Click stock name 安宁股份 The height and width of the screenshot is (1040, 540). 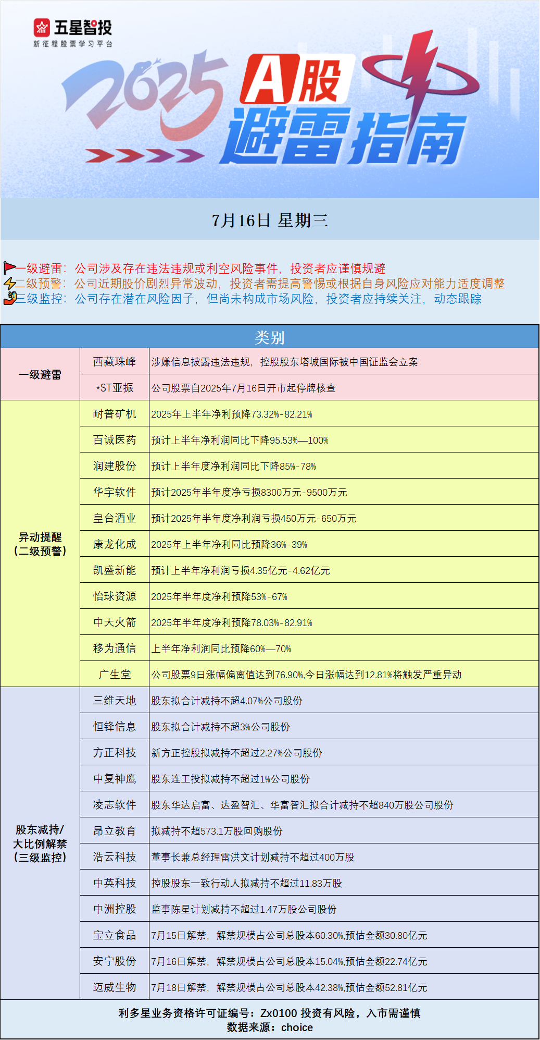[x=115, y=961]
